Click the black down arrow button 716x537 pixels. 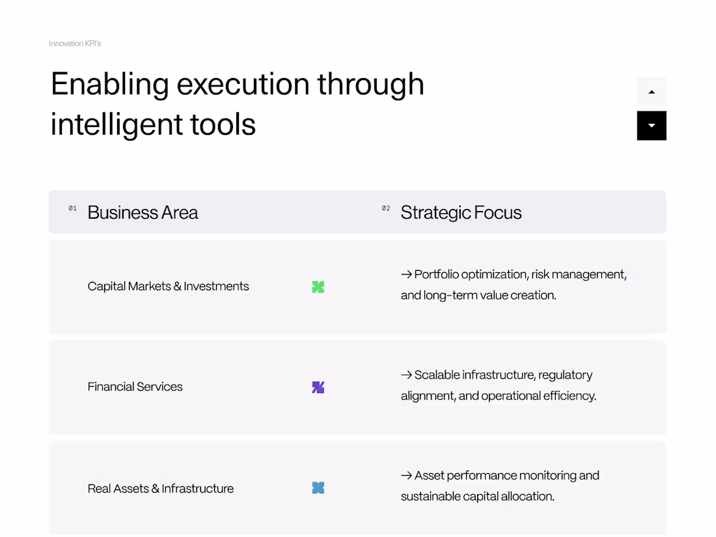point(652,126)
